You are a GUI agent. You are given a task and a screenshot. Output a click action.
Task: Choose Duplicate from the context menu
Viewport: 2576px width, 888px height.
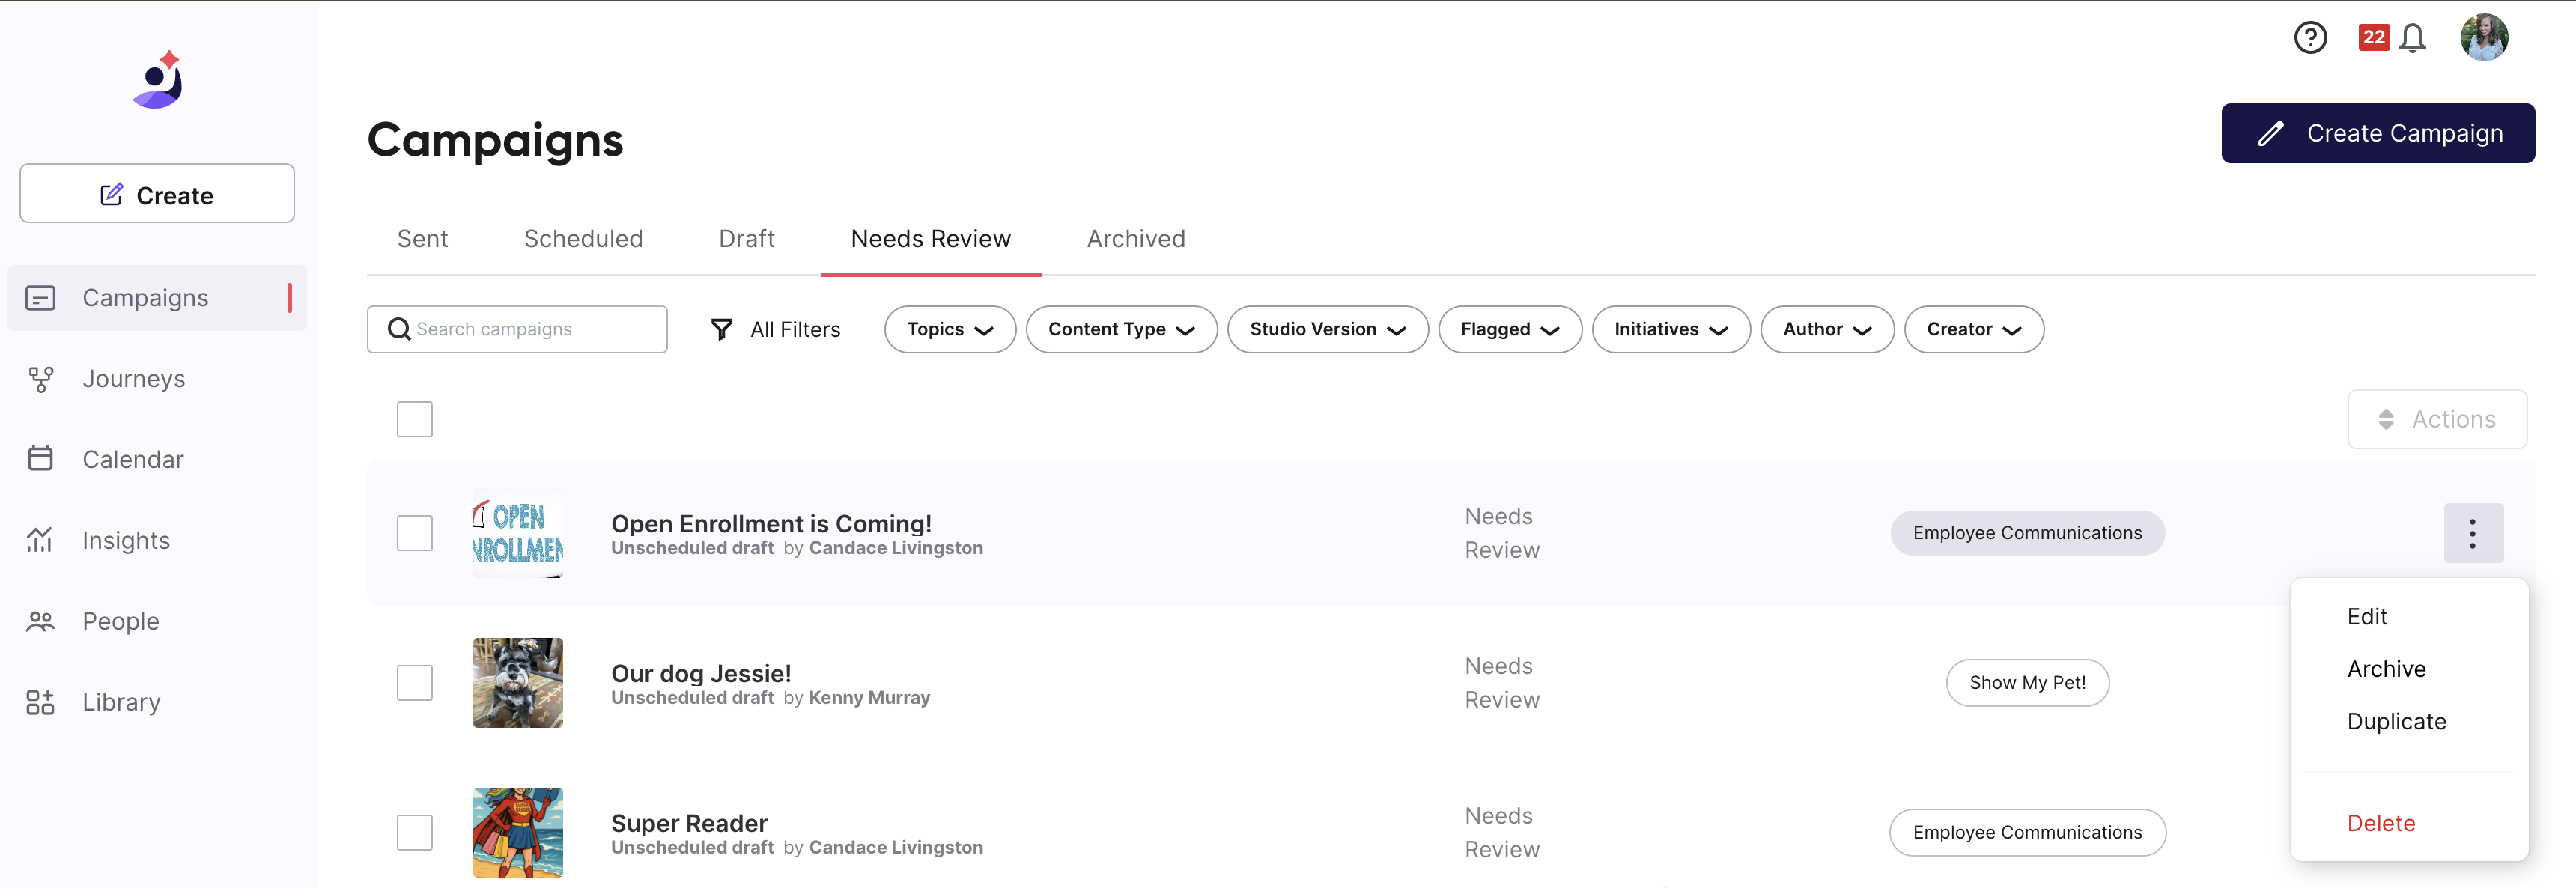coord(2396,722)
